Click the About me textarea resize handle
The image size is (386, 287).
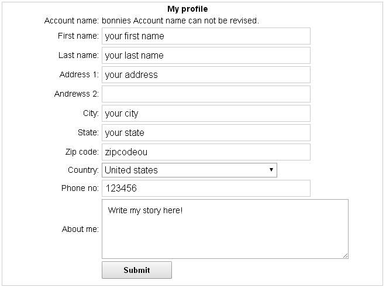tap(345, 255)
